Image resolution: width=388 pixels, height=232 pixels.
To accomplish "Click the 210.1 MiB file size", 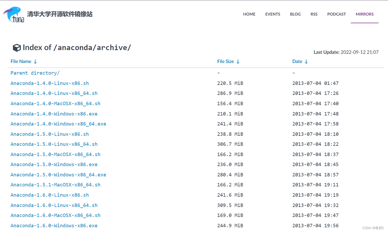I will pos(230,114).
